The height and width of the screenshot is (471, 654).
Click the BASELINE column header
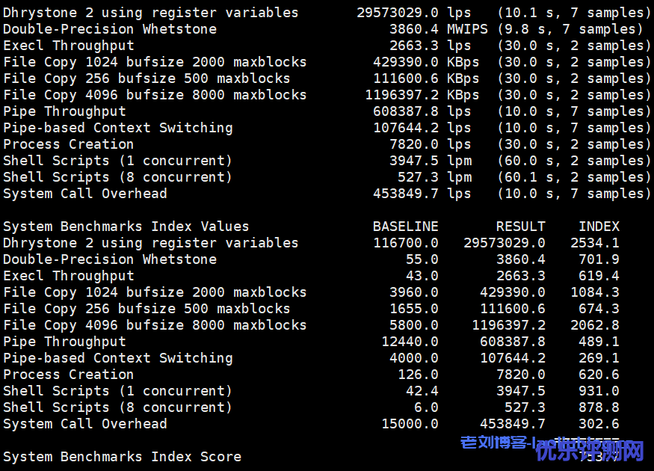tap(405, 227)
